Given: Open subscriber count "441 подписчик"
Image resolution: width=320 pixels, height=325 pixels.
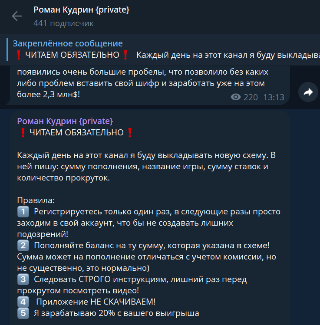Looking at the screenshot, I should pyautogui.click(x=63, y=23).
